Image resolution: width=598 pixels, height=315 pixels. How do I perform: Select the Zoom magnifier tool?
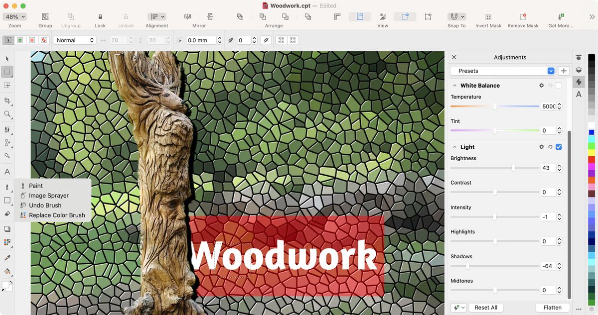[x=7, y=114]
